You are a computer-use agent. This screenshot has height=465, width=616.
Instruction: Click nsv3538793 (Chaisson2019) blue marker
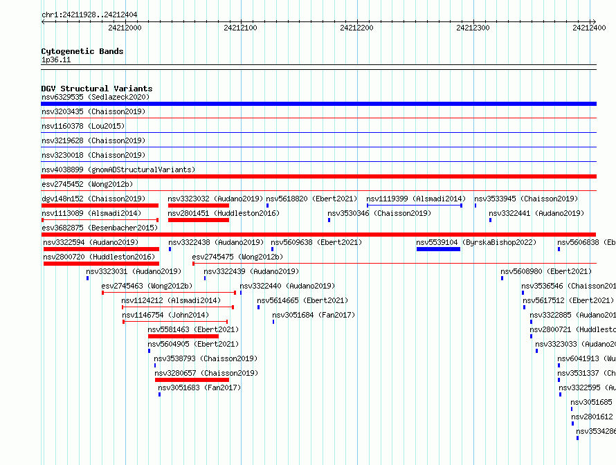tap(155, 365)
